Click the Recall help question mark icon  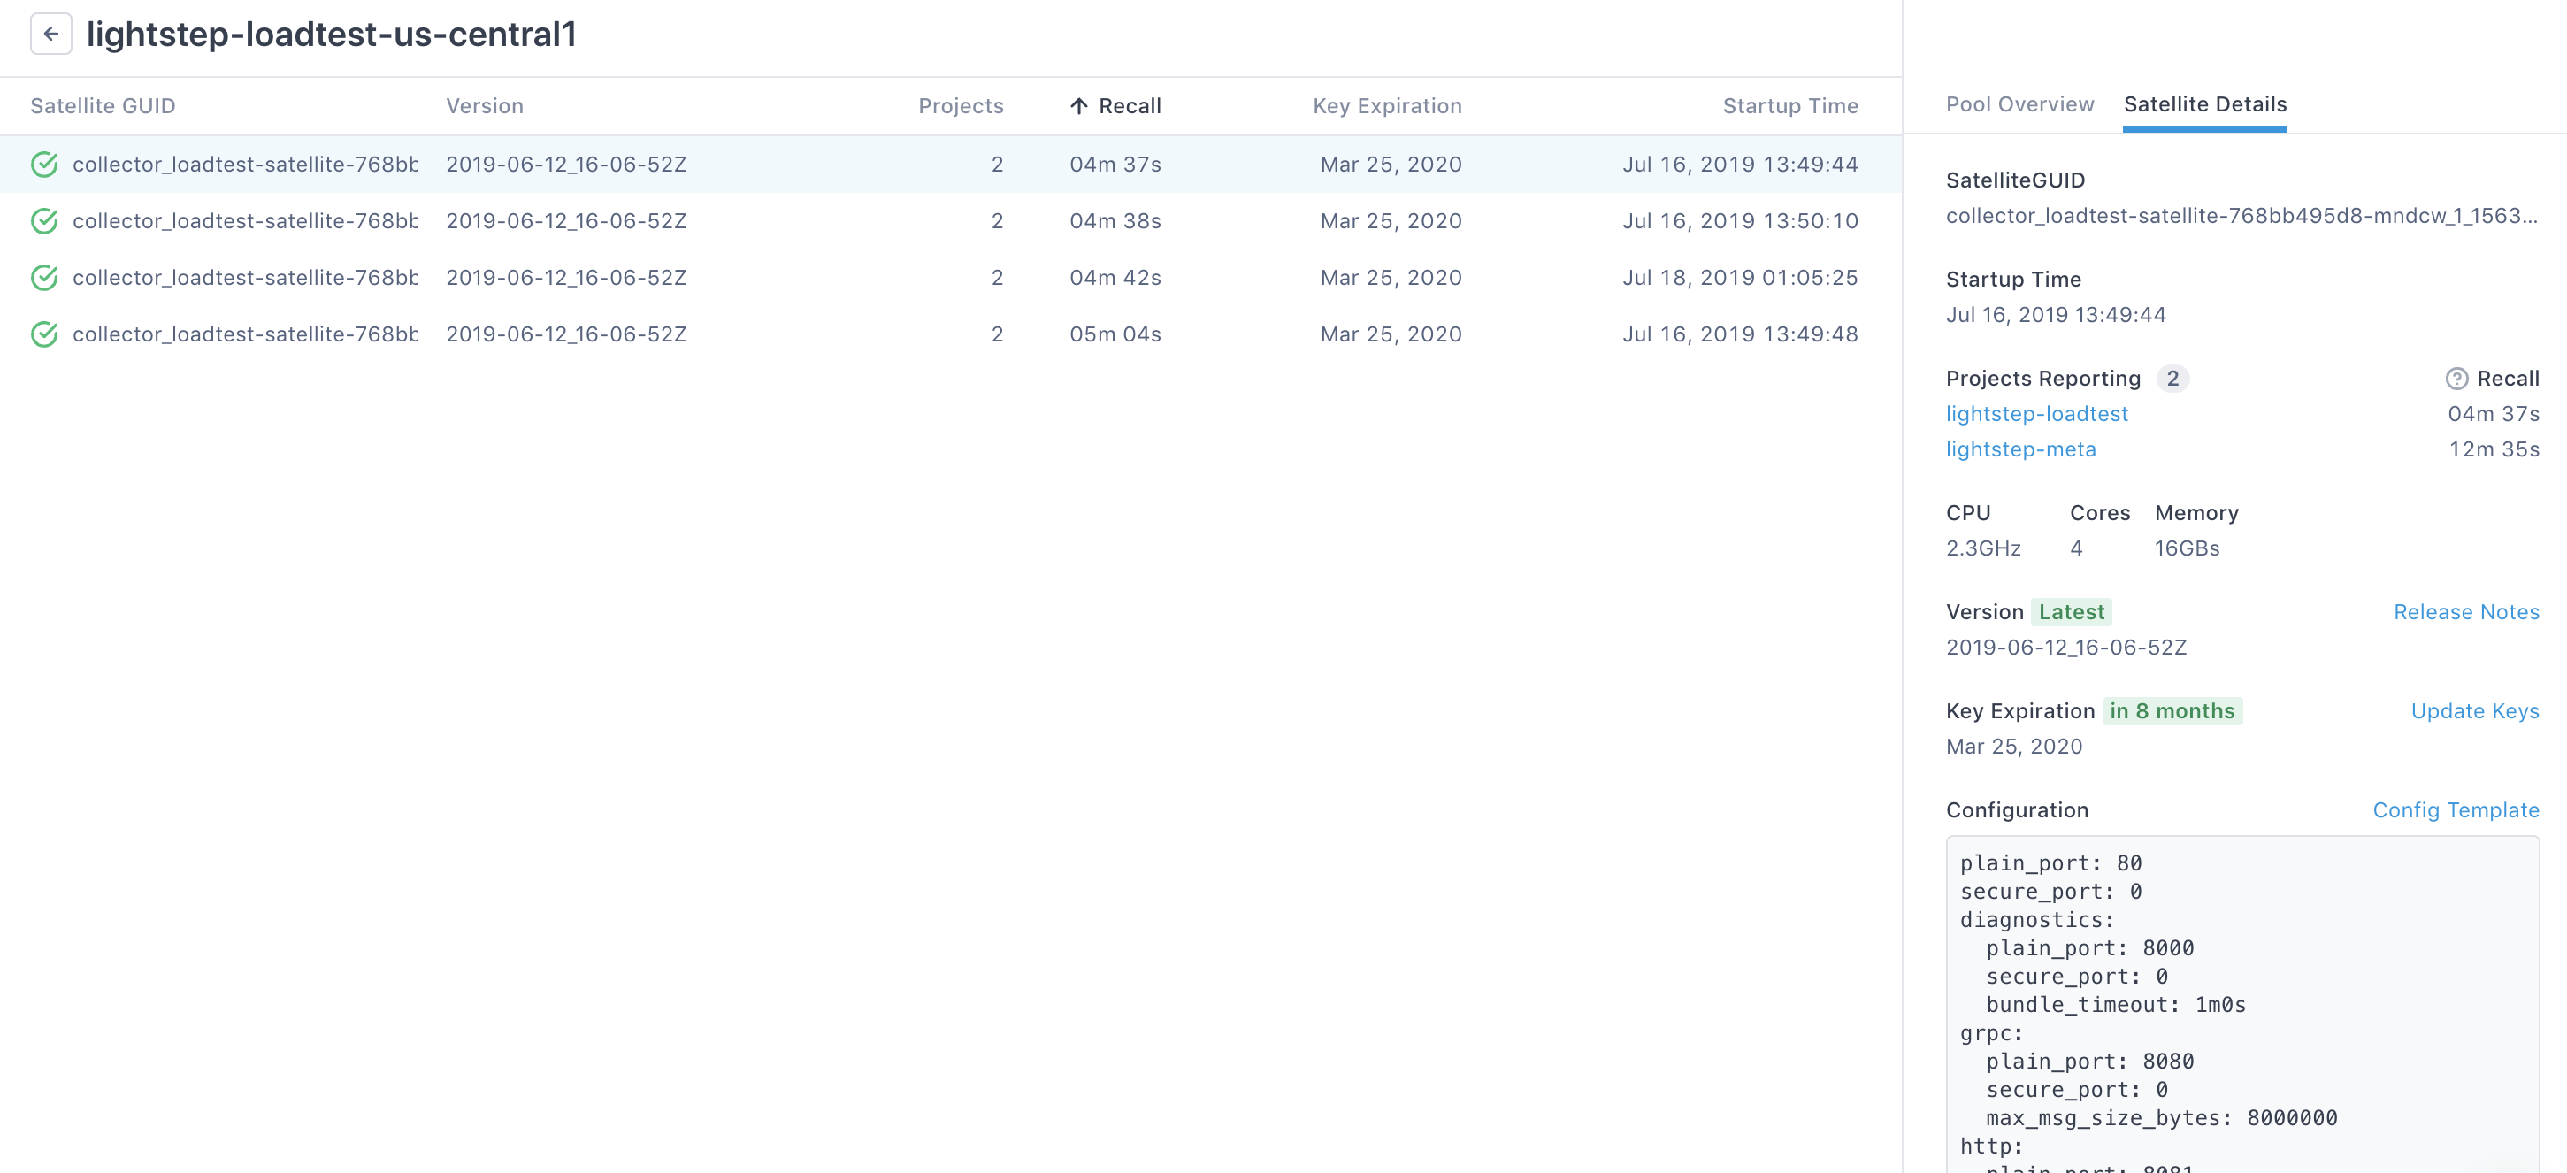coord(2456,378)
